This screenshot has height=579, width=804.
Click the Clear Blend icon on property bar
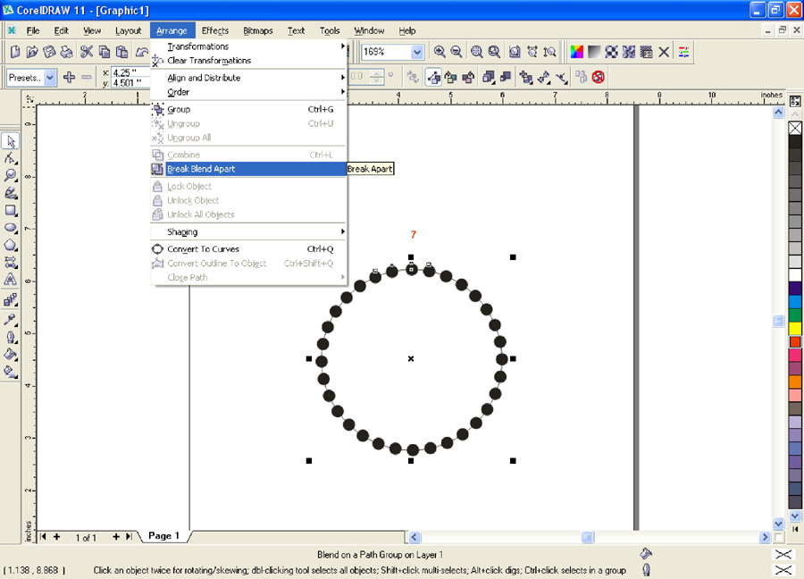598,78
